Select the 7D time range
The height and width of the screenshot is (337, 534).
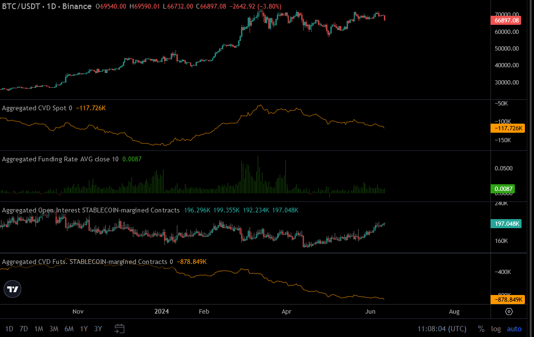pyautogui.click(x=23, y=329)
